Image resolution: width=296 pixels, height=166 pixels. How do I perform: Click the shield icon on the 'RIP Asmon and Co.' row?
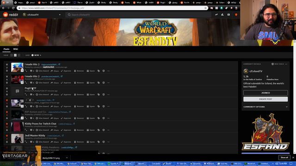point(104,118)
